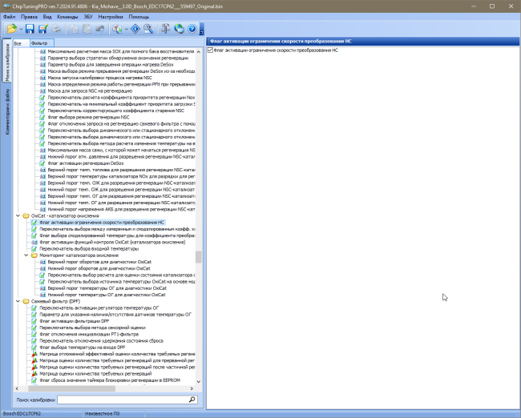Open the Команды menu
The image size is (521, 418).
point(67,17)
